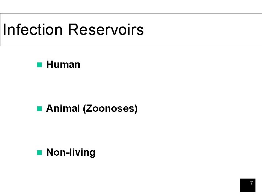Click the word Human

point(63,65)
